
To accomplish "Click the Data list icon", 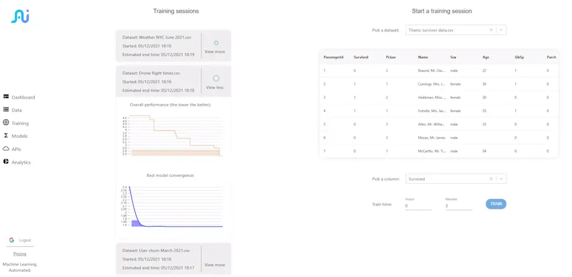I will point(6,110).
